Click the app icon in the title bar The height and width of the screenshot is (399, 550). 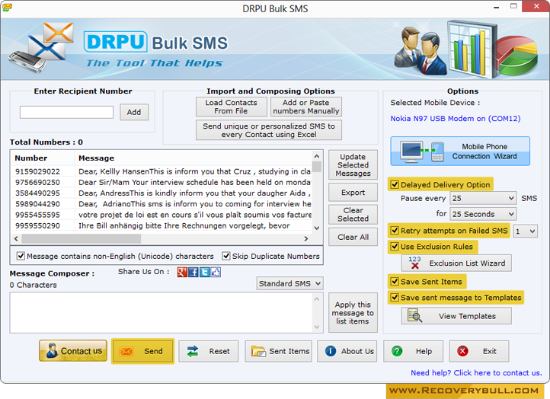pyautogui.click(x=7, y=7)
